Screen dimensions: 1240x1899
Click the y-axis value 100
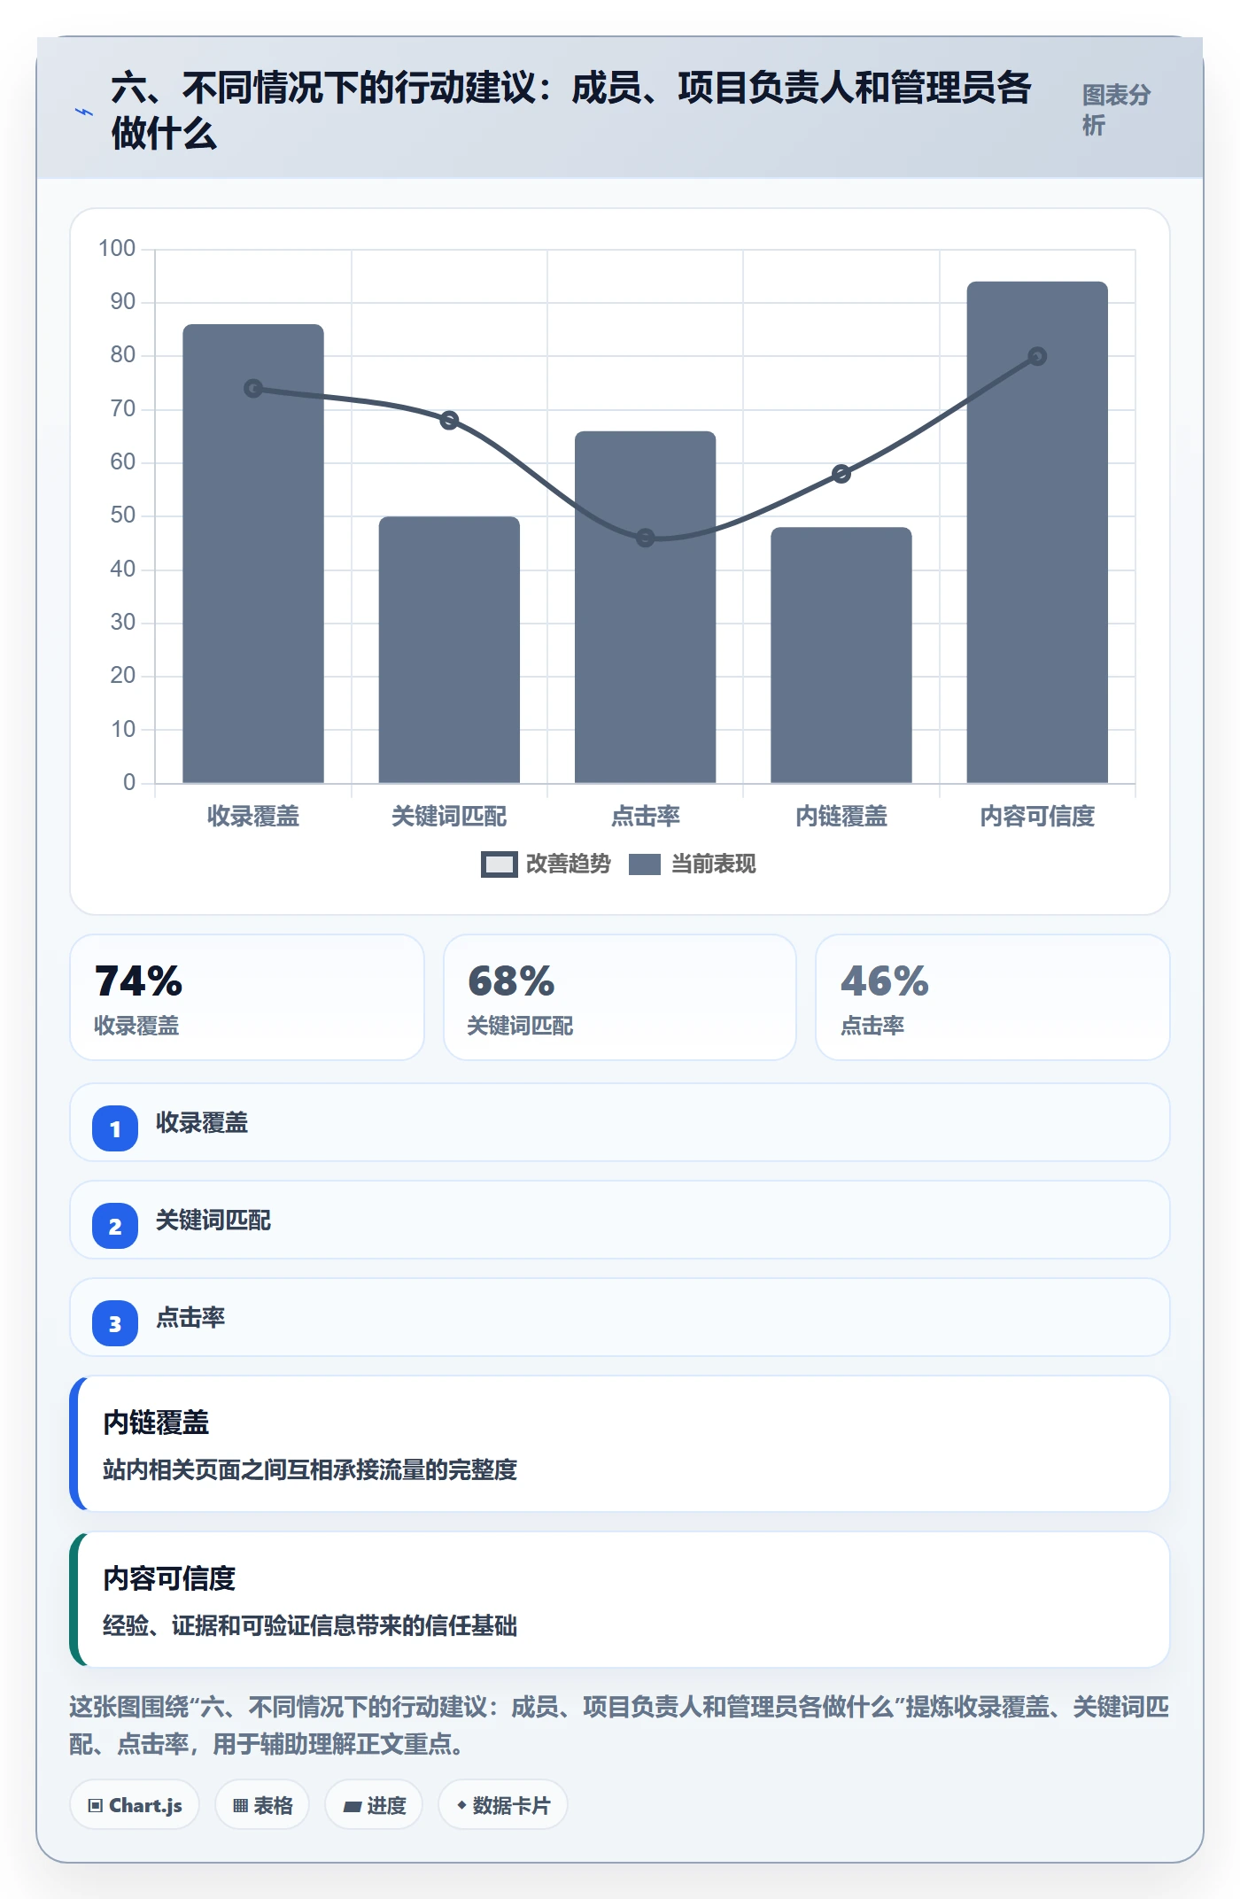tap(117, 248)
